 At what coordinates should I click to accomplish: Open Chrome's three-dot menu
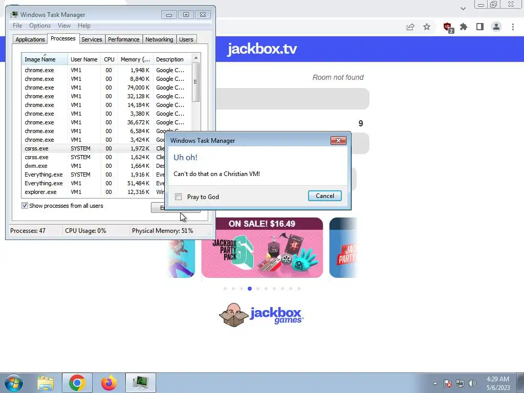[x=513, y=27]
